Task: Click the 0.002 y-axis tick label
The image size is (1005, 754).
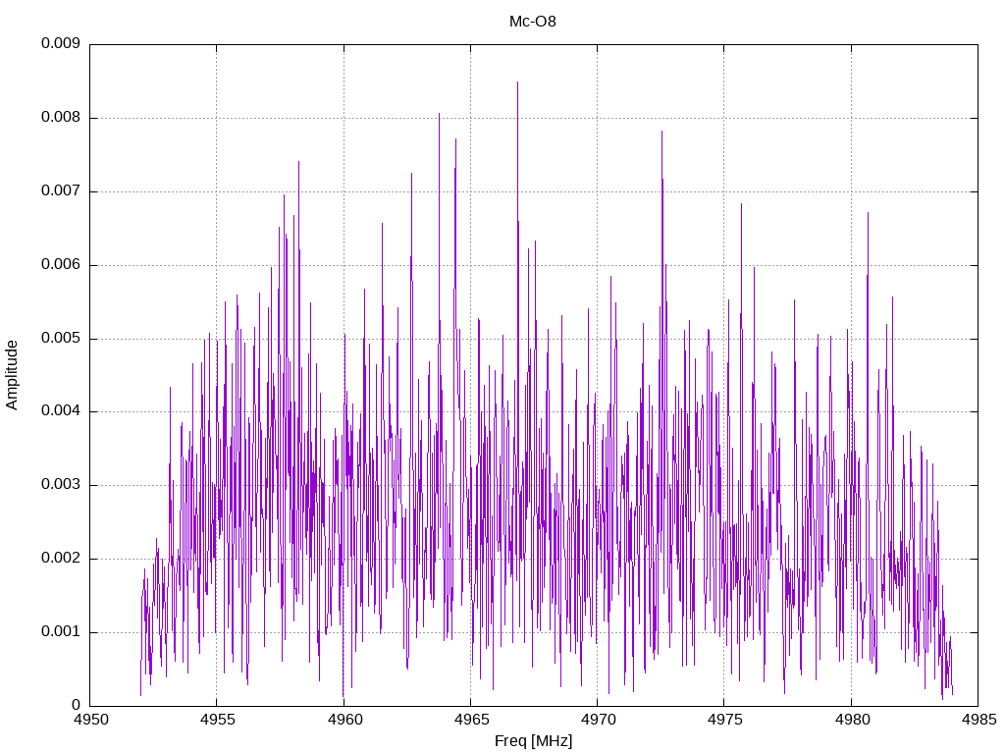Action: click(61, 559)
